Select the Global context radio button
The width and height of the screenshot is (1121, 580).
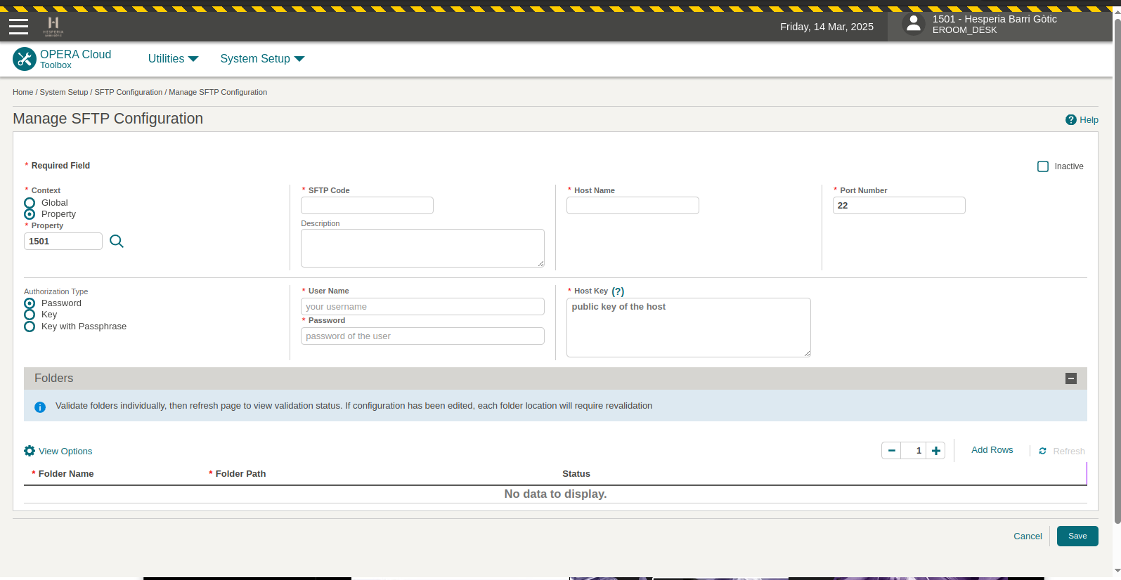pos(30,203)
